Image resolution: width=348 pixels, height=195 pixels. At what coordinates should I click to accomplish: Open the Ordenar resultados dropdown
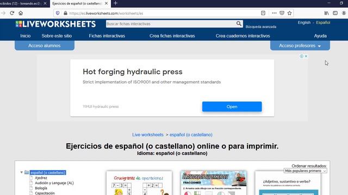pyautogui.click(x=305, y=171)
